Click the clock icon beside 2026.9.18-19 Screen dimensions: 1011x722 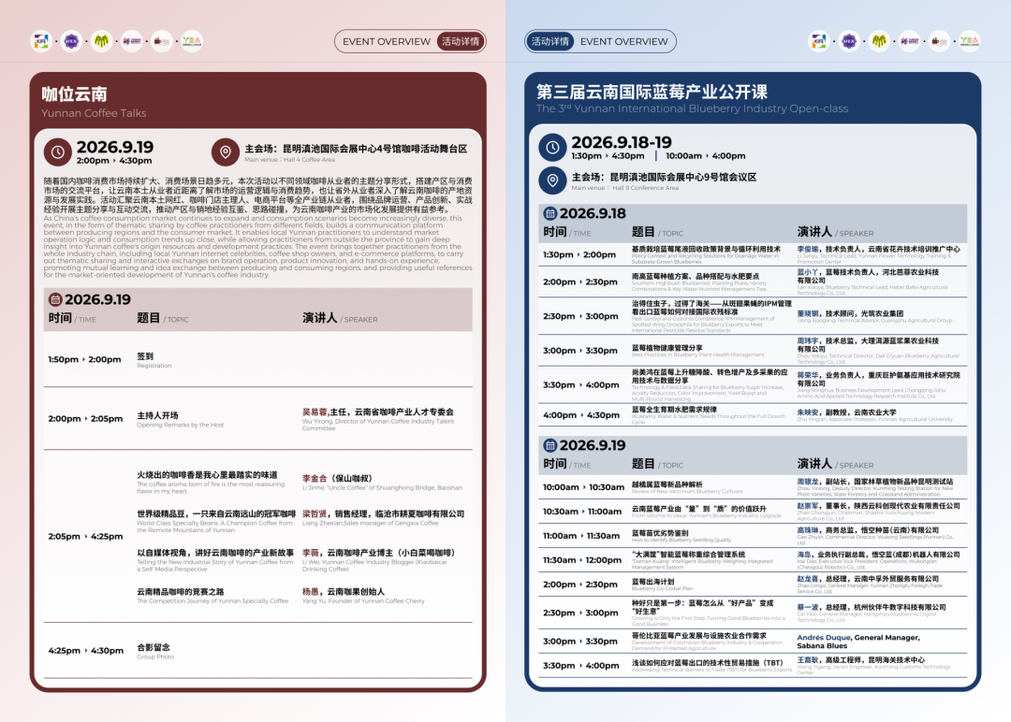[552, 148]
